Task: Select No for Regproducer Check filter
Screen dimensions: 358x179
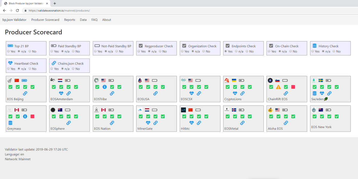Action: [x=160, y=51]
